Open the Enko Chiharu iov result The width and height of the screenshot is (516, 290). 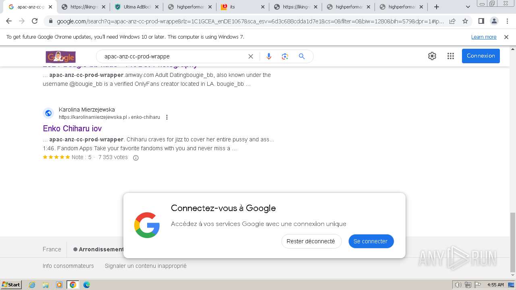point(72,128)
